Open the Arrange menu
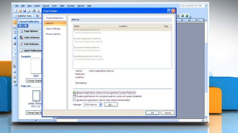238x133 pixels. [71, 6]
